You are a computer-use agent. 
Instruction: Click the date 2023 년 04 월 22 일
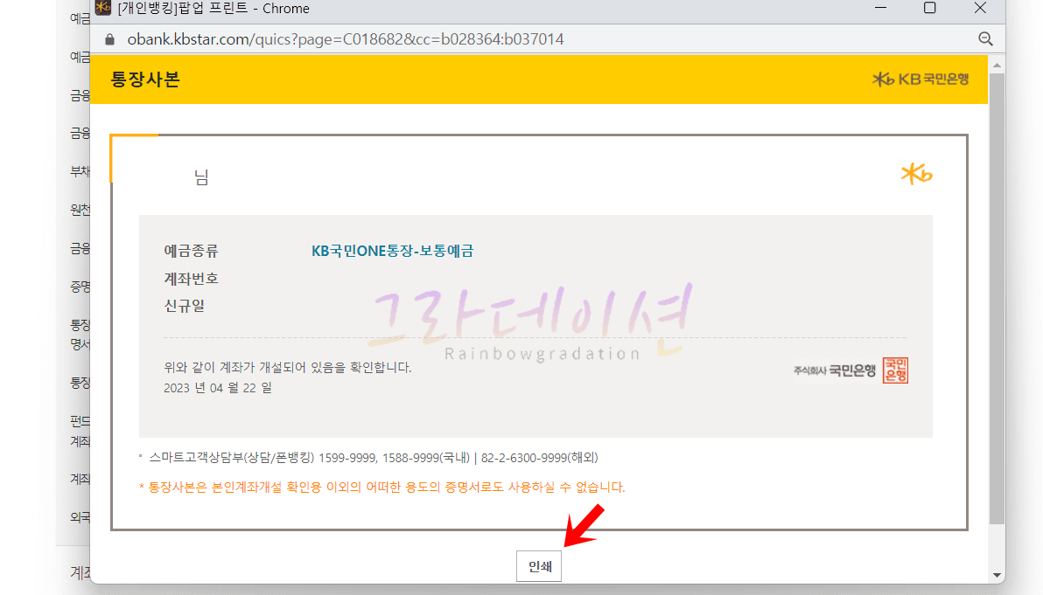[x=218, y=388]
